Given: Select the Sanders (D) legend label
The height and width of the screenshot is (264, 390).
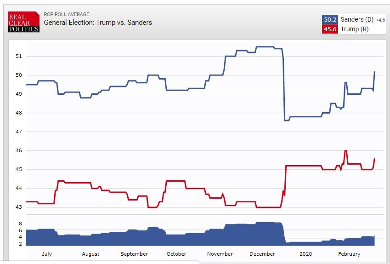Looking at the screenshot, I should pos(357,20).
